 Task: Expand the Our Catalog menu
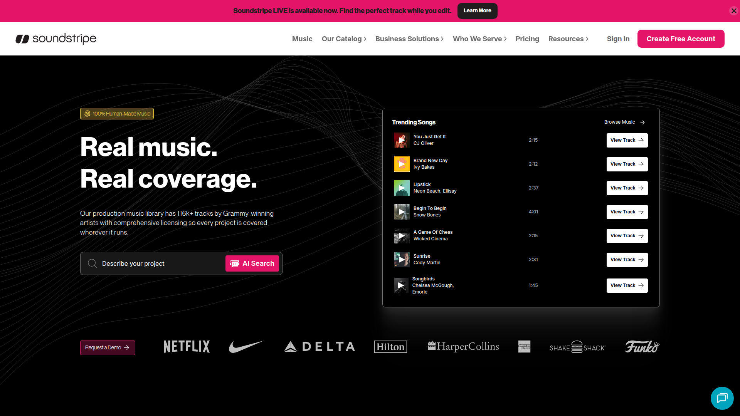pyautogui.click(x=344, y=39)
